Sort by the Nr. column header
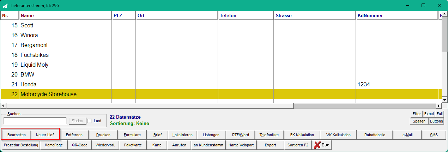 [10, 16]
